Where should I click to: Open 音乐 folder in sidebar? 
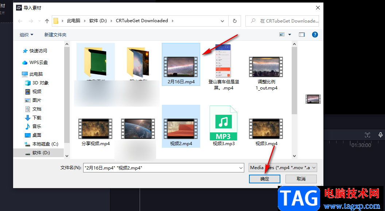tap(34, 127)
